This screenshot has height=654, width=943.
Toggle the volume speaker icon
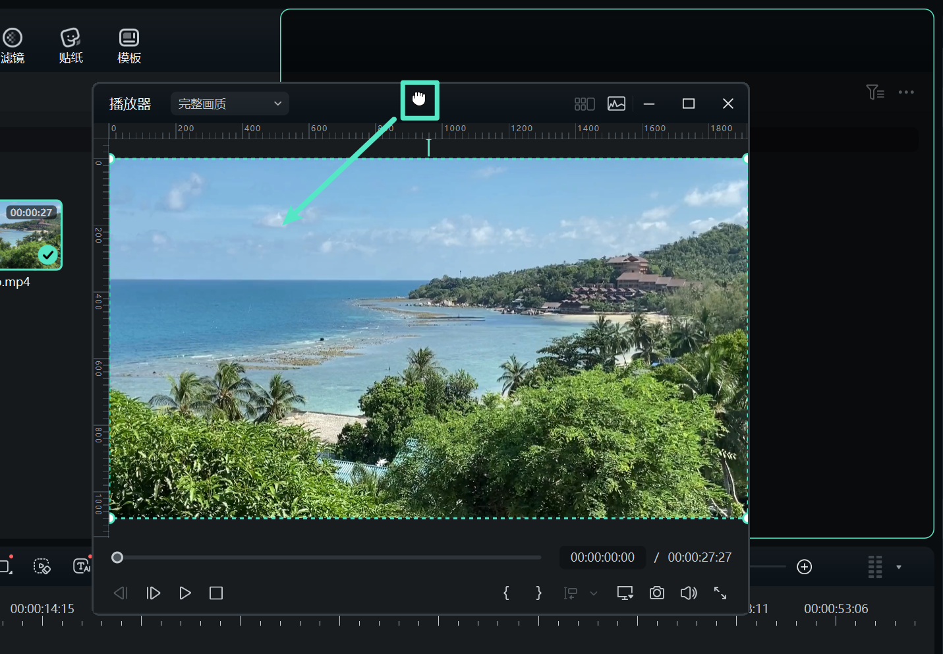click(689, 593)
